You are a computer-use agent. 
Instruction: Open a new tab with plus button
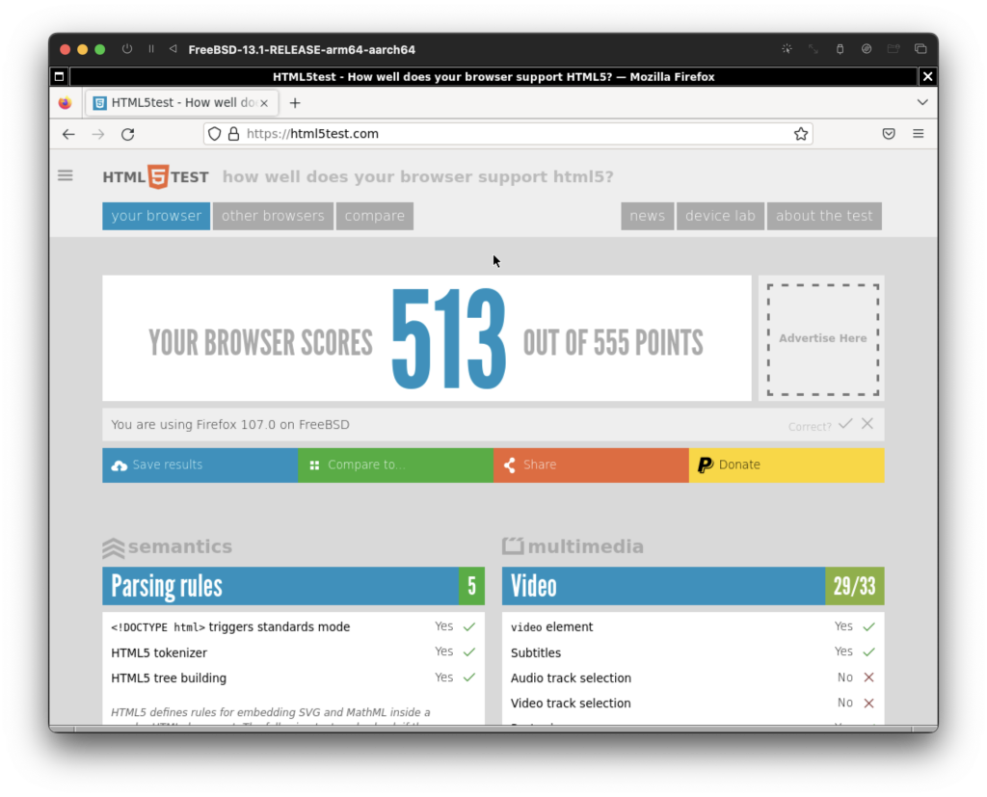point(295,102)
